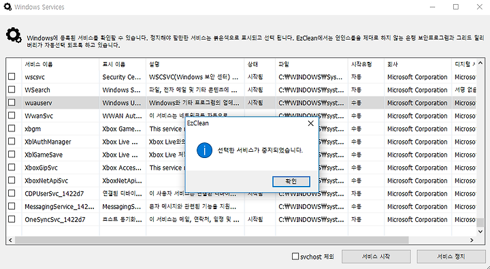Check the OneSyncSvc_1422d7 checkbox
Screen dimensions: 490x269
click(x=12, y=219)
